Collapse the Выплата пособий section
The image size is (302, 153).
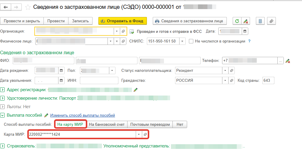[2, 115]
